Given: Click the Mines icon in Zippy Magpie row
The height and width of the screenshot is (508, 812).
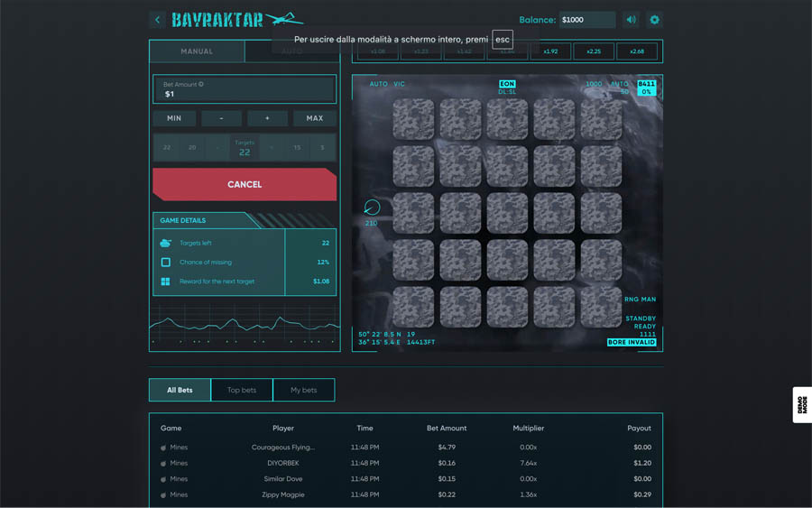Looking at the screenshot, I should click(163, 495).
